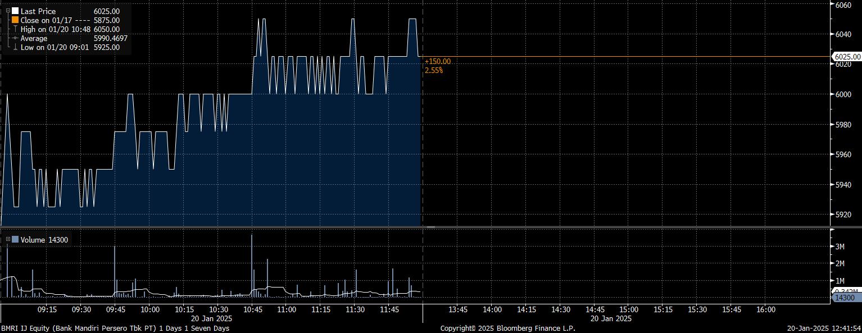Click the 14300 volume axis tag
This screenshot has height=333, width=862.
point(846,298)
